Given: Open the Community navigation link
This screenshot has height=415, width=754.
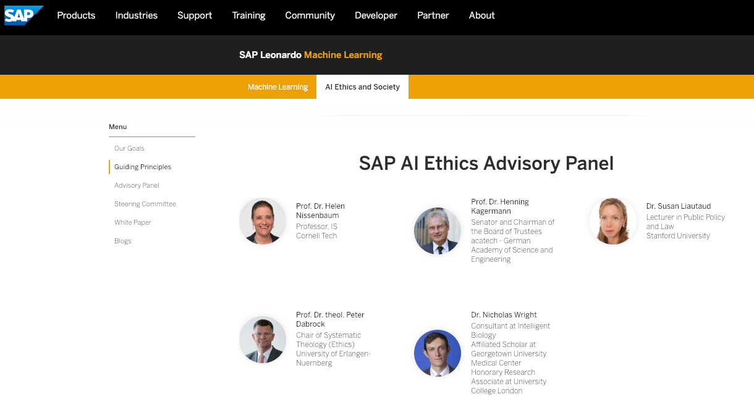Looking at the screenshot, I should (x=310, y=15).
